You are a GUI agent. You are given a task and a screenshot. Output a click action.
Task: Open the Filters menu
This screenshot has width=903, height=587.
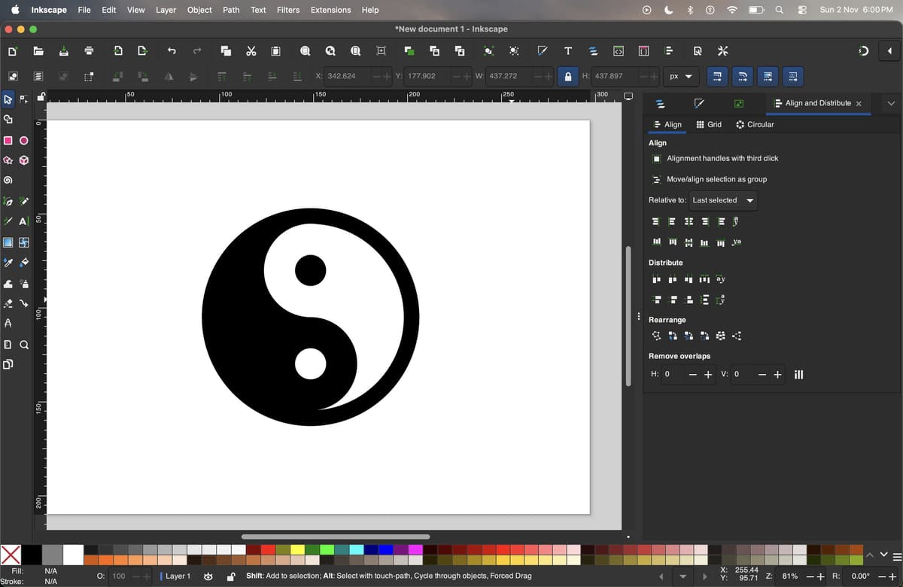pos(288,10)
